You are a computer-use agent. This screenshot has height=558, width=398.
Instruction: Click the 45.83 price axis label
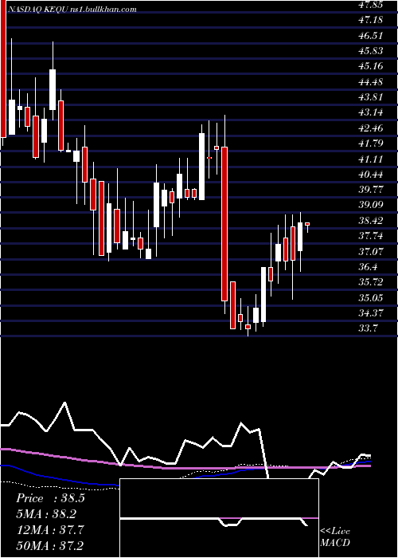pyautogui.click(x=372, y=50)
